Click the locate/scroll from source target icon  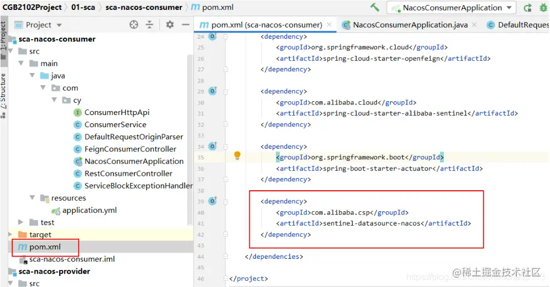pyautogui.click(x=134, y=24)
